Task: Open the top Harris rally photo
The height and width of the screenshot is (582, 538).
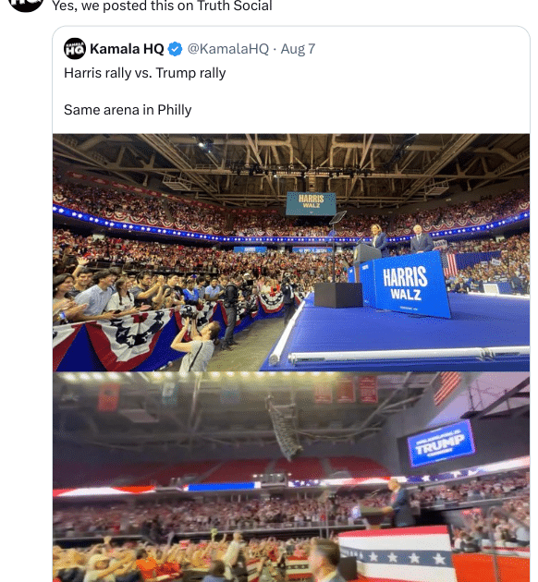Action: click(291, 252)
